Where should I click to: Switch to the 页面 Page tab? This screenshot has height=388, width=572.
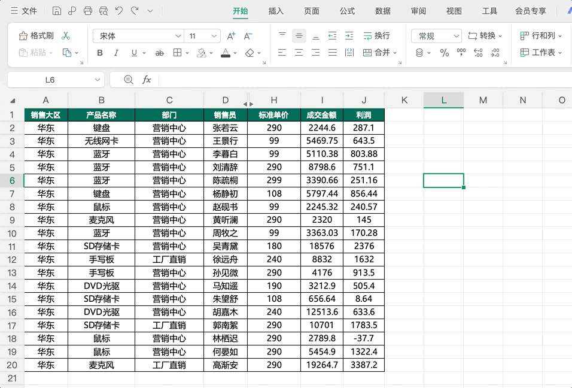click(312, 11)
